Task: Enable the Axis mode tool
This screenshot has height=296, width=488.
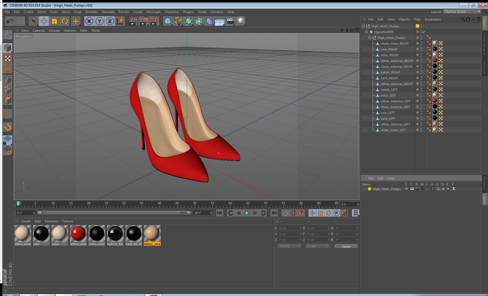Action: [x=8, y=114]
